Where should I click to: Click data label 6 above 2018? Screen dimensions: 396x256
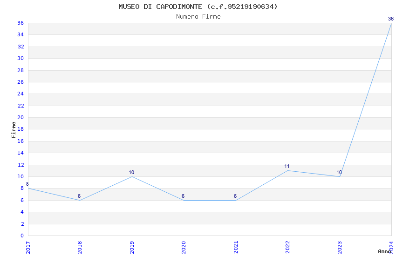(79, 196)
